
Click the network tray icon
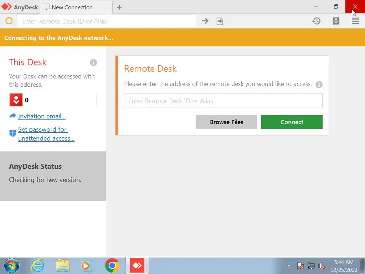click(311, 265)
